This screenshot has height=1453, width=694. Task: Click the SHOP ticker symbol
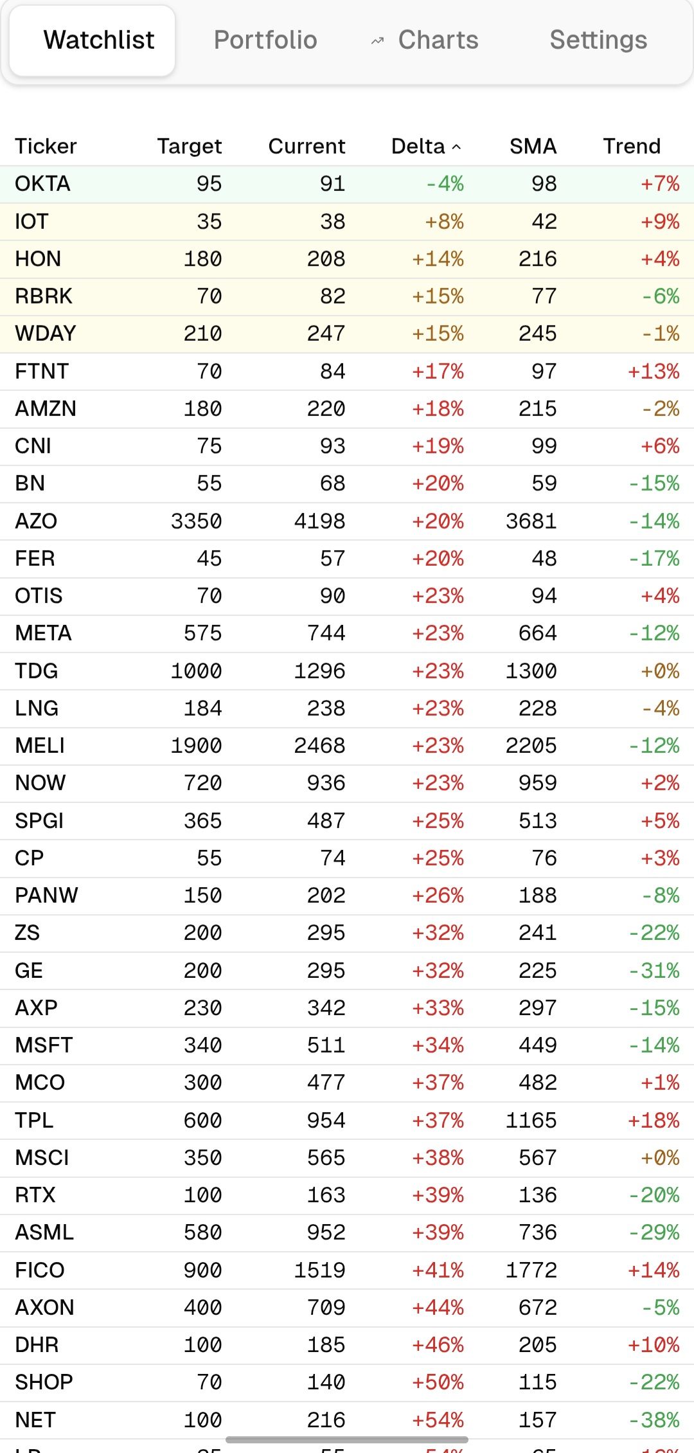click(x=44, y=1382)
